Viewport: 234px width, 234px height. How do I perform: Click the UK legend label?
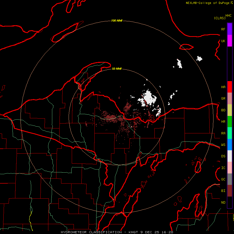click(223, 41)
